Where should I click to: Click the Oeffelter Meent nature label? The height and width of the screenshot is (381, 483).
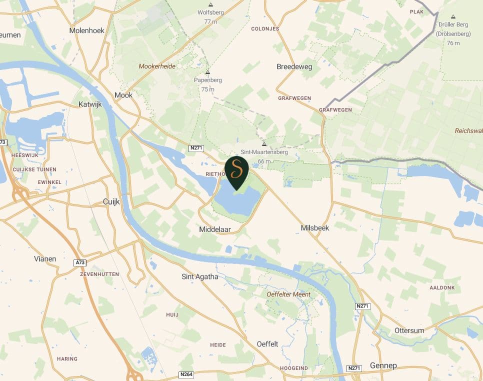pos(288,294)
